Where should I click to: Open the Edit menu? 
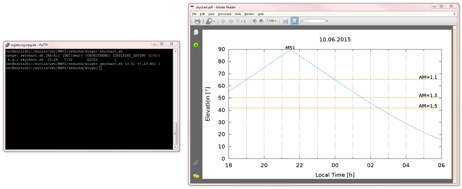point(202,14)
